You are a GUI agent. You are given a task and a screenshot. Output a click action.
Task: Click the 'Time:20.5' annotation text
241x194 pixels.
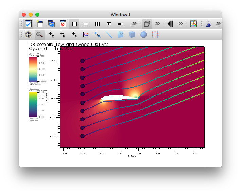click(63, 49)
